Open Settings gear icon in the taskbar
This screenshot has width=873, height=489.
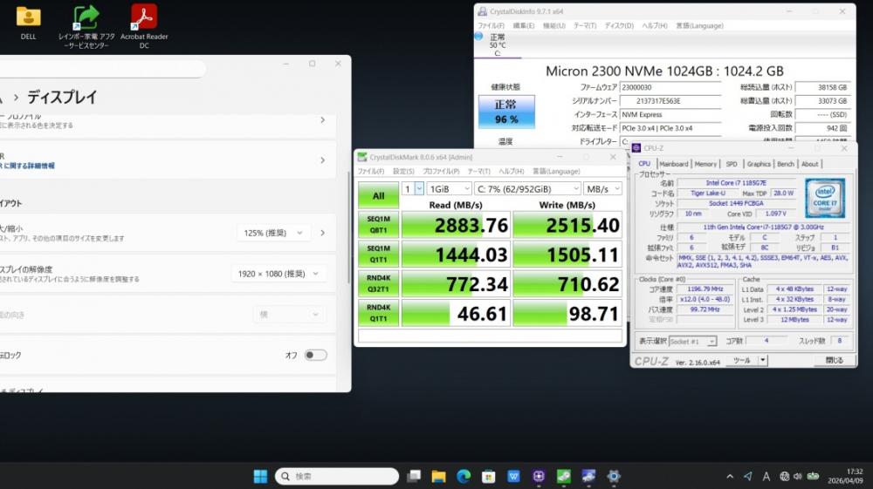(614, 476)
